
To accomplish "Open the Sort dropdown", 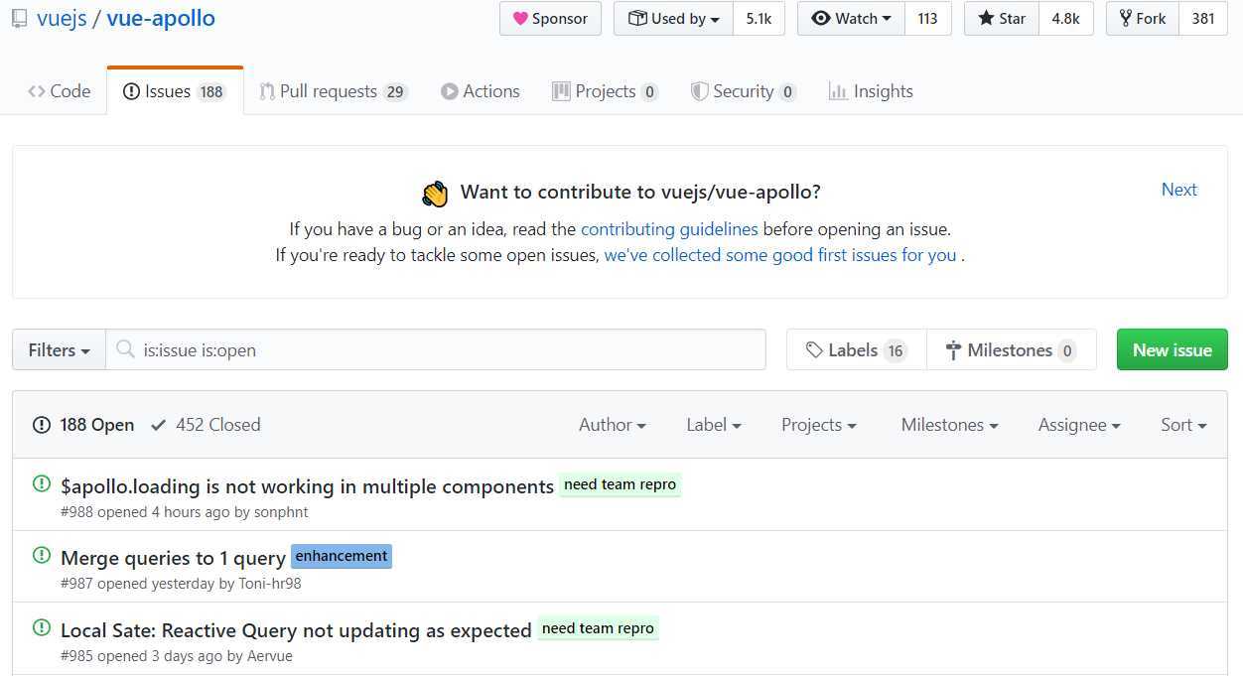I will pyautogui.click(x=1184, y=425).
